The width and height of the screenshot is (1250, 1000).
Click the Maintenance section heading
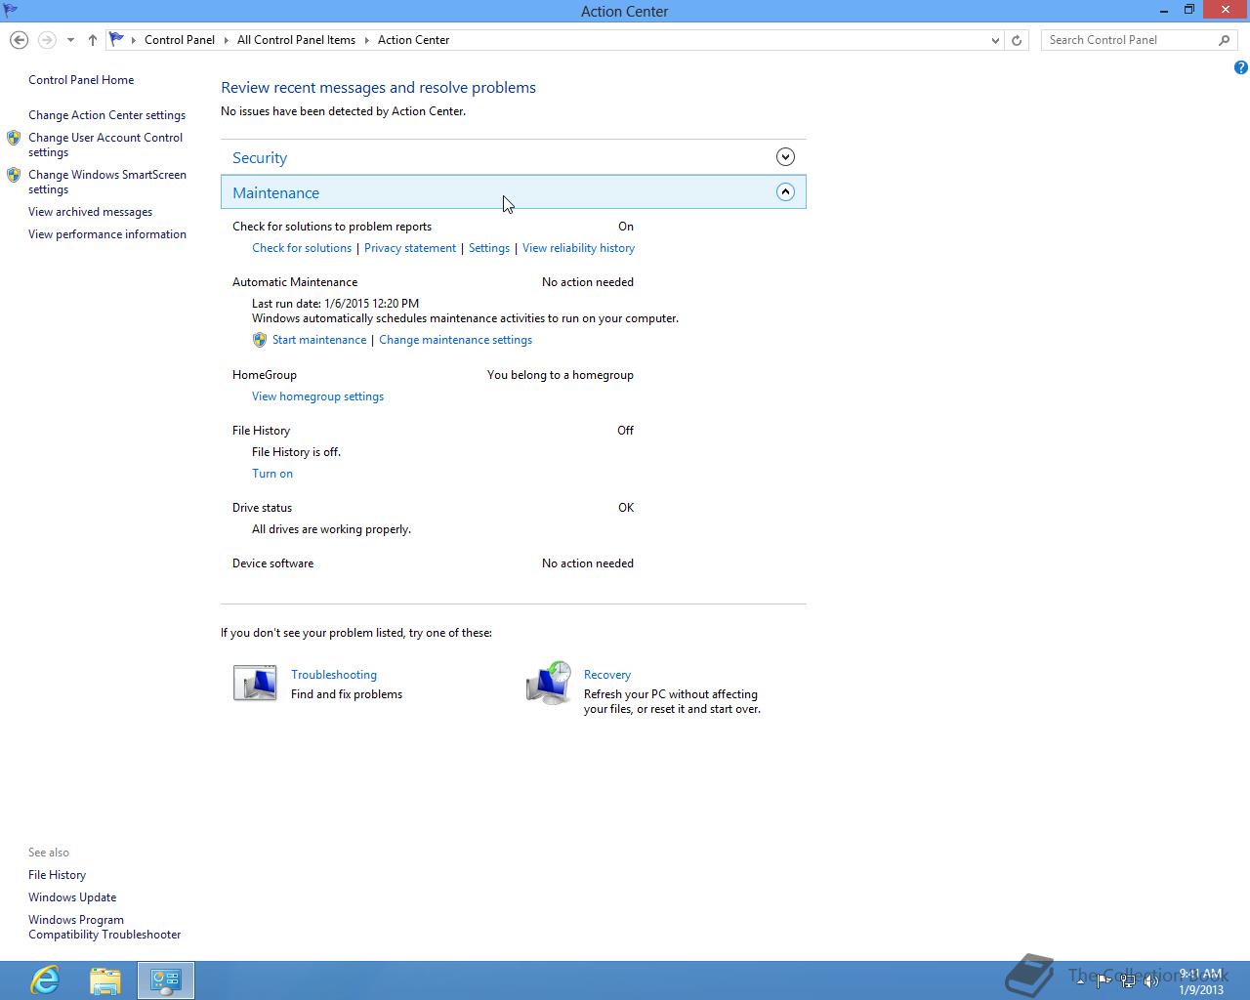point(275,192)
